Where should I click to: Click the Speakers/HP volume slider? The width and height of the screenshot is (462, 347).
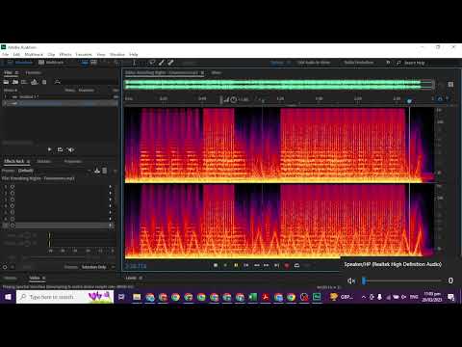coord(402,280)
